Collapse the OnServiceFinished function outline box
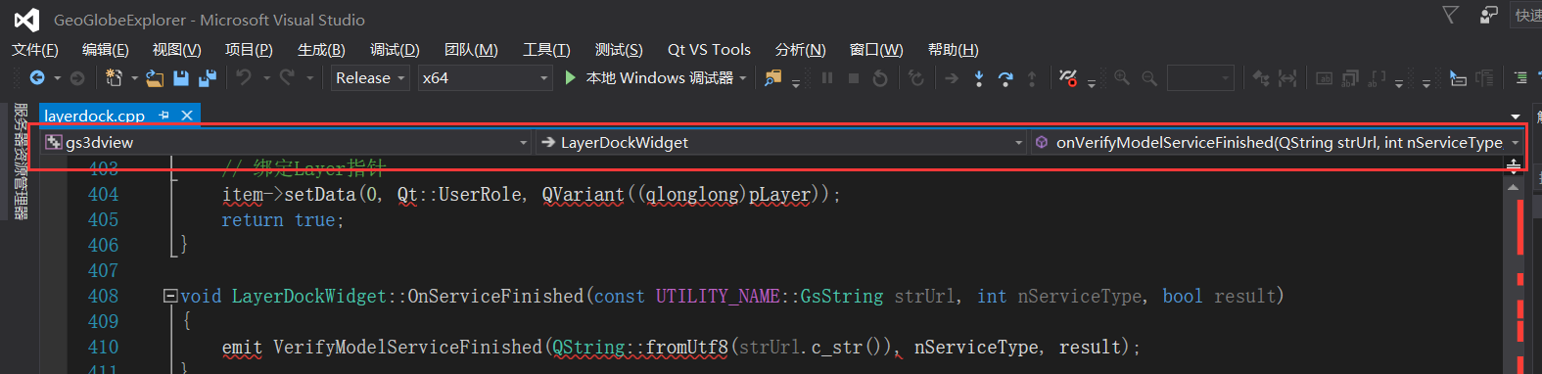The height and width of the screenshot is (374, 1542). [x=170, y=296]
